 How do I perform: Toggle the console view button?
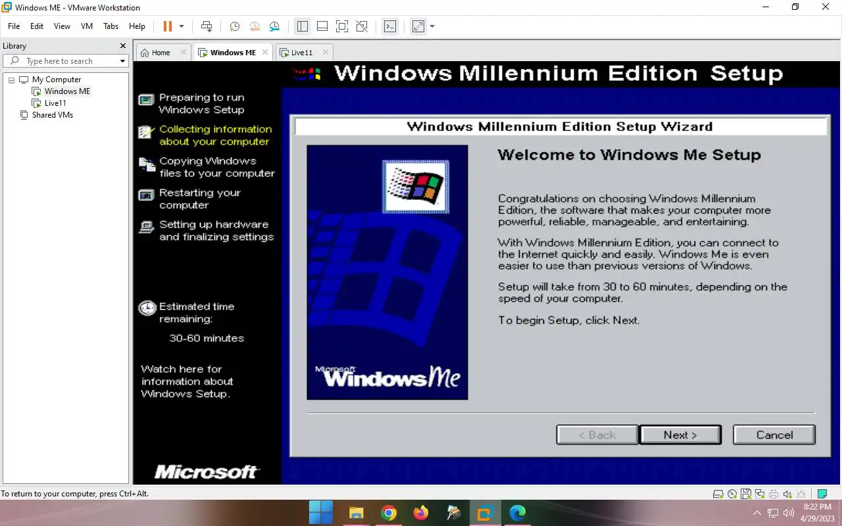390,26
